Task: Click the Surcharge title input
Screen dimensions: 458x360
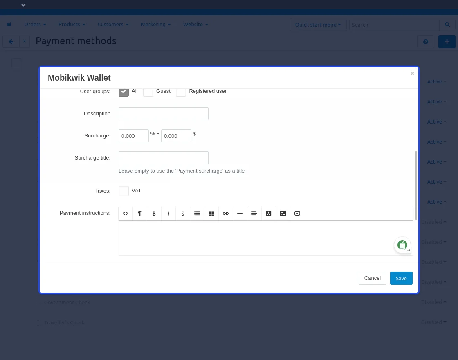Action: [x=164, y=158]
